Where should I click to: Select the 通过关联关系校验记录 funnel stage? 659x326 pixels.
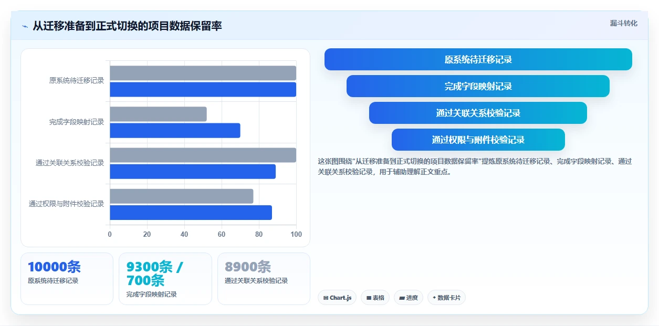pyautogui.click(x=478, y=113)
